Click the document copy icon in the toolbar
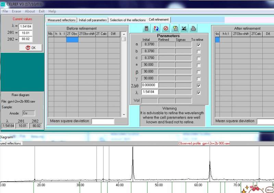Image resolution: width=274 pixels, height=193 pixels. pos(175,28)
